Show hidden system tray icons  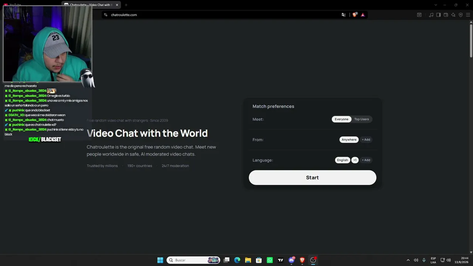pos(408,260)
